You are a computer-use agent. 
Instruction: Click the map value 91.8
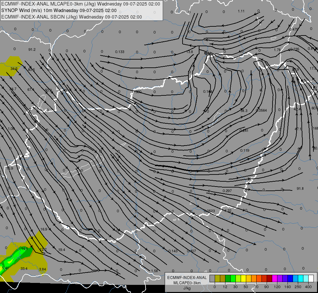pos(300,188)
